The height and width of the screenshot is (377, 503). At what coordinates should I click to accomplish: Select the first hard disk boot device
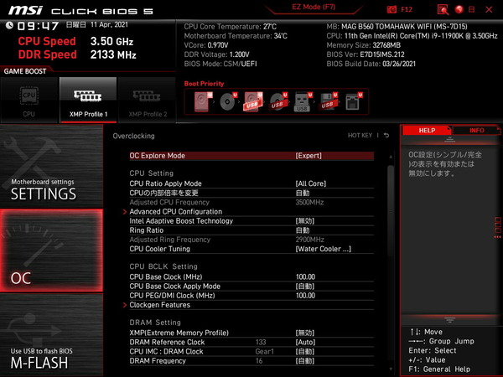click(203, 101)
